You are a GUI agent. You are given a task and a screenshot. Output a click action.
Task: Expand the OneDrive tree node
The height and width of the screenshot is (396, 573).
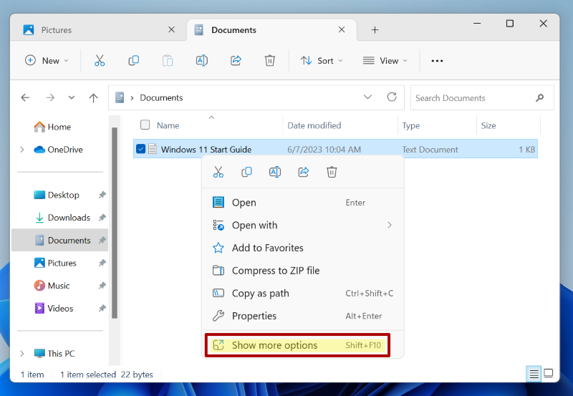22,150
